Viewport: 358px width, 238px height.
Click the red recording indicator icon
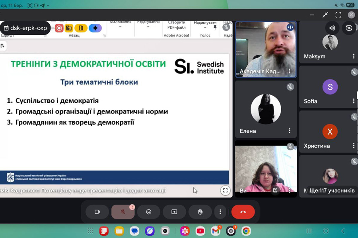pos(59,28)
